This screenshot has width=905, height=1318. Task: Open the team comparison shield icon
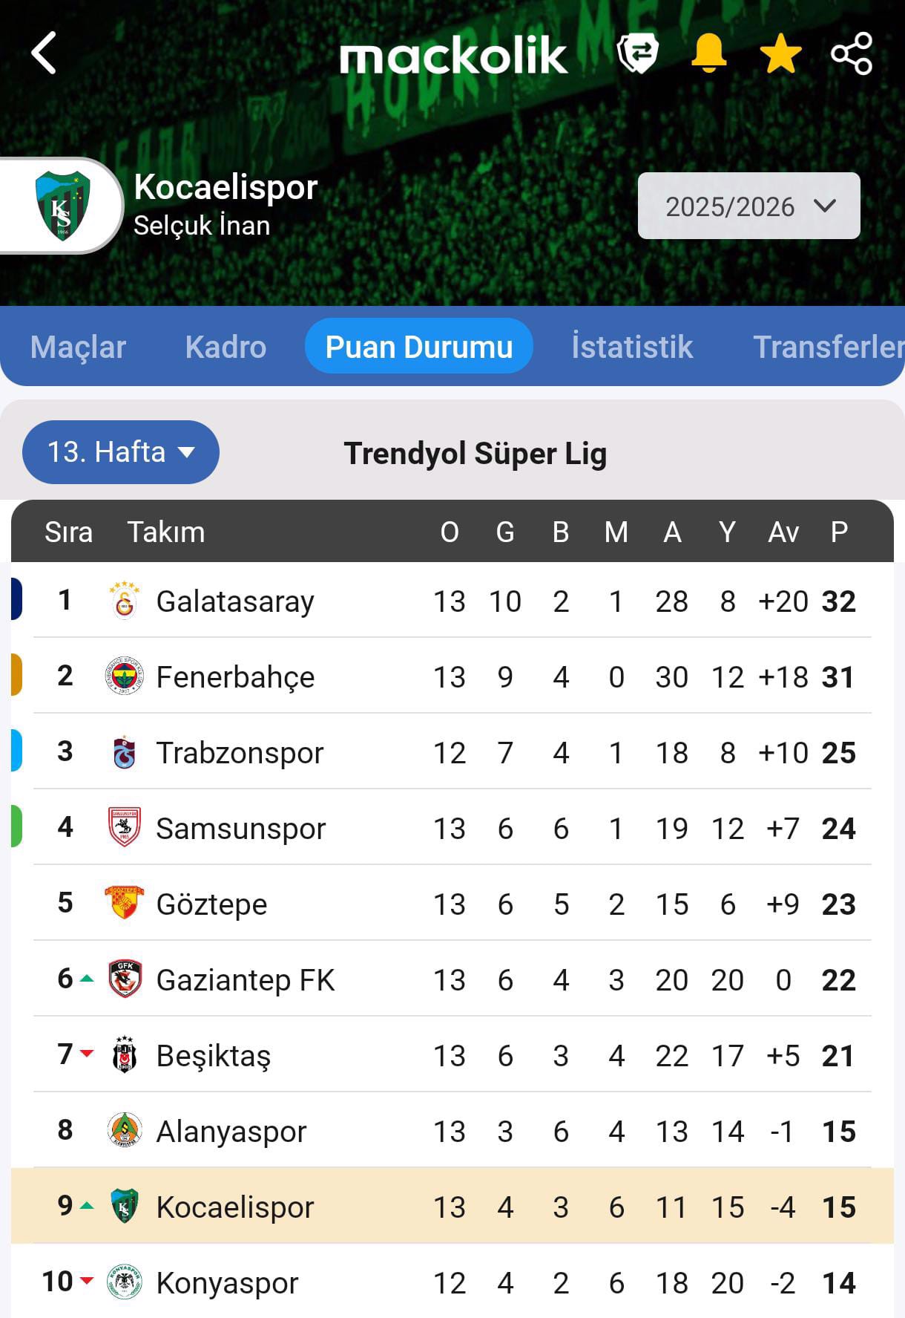click(x=637, y=53)
